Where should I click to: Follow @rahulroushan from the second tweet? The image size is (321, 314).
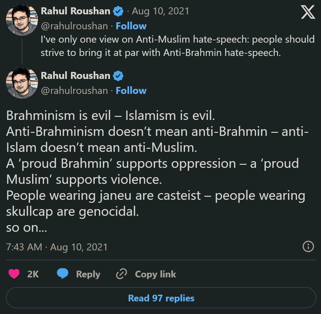point(131,90)
